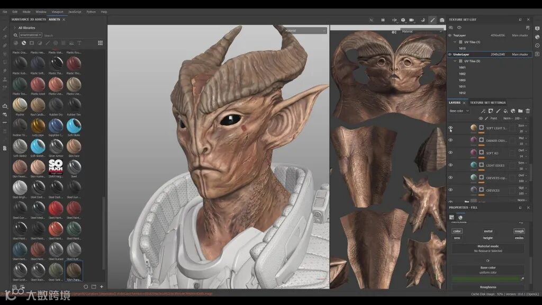Collapse UV Tiles (5) under UnderLayer

click(455, 61)
